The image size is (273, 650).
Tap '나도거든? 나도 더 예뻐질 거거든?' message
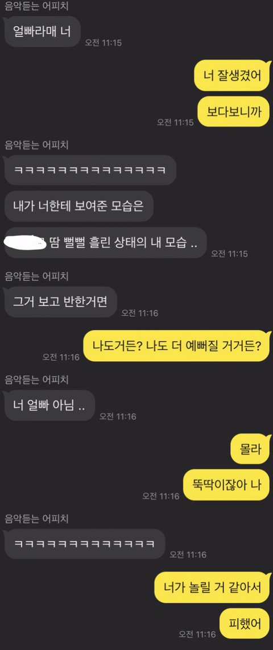(177, 346)
